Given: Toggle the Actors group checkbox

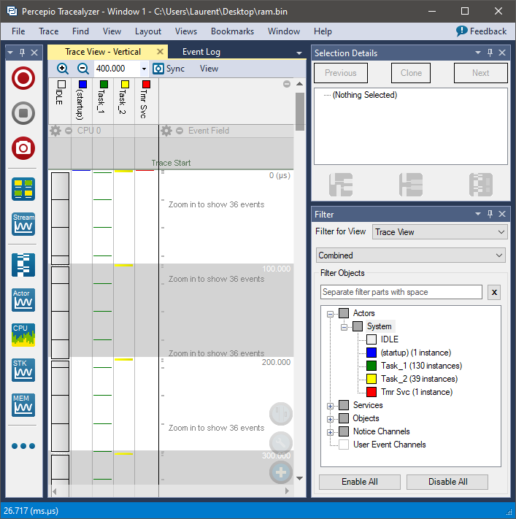Looking at the screenshot, I should coord(344,313).
